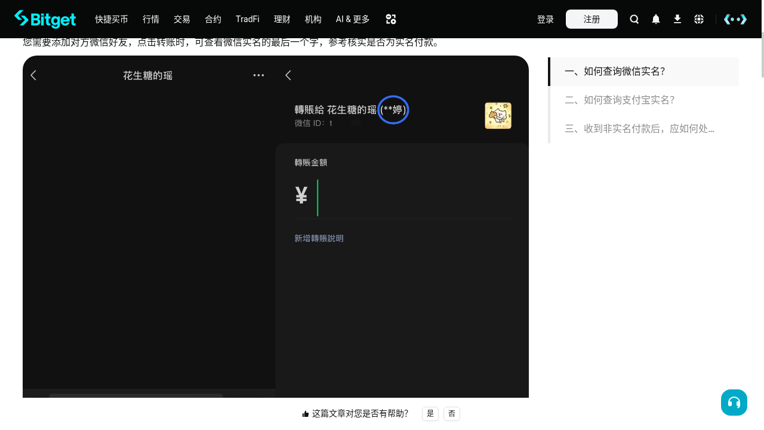Open the search magnifier icon

(634, 19)
